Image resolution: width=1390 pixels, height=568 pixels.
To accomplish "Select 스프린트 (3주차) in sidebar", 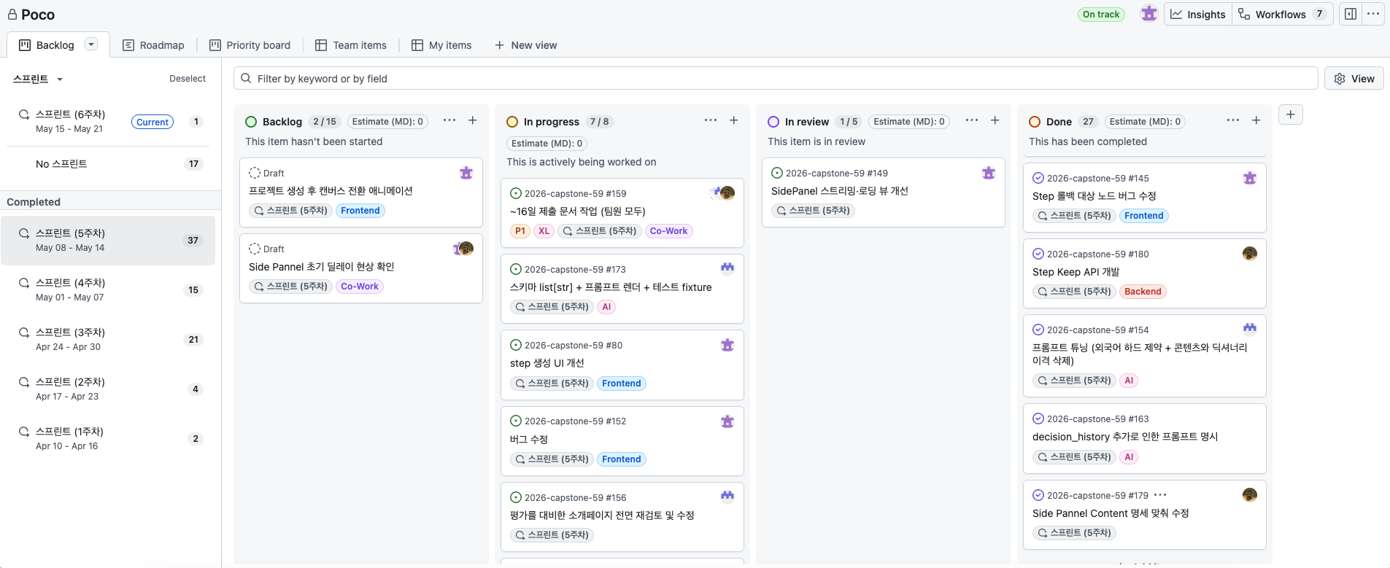I will point(109,340).
